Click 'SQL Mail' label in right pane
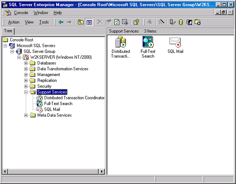Viewport: 236px width, 184px height. click(x=175, y=51)
